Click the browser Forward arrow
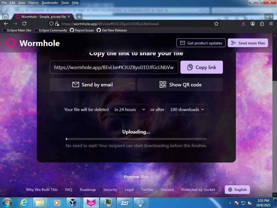The height and width of the screenshot is (208, 277). coord(15,24)
